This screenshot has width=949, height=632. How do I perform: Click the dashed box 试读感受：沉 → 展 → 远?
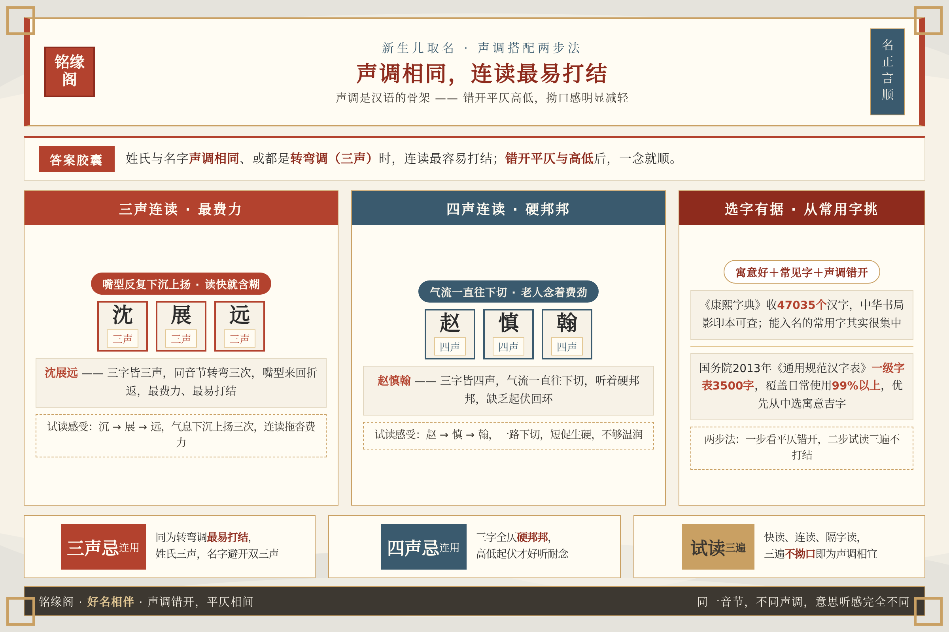(x=181, y=436)
